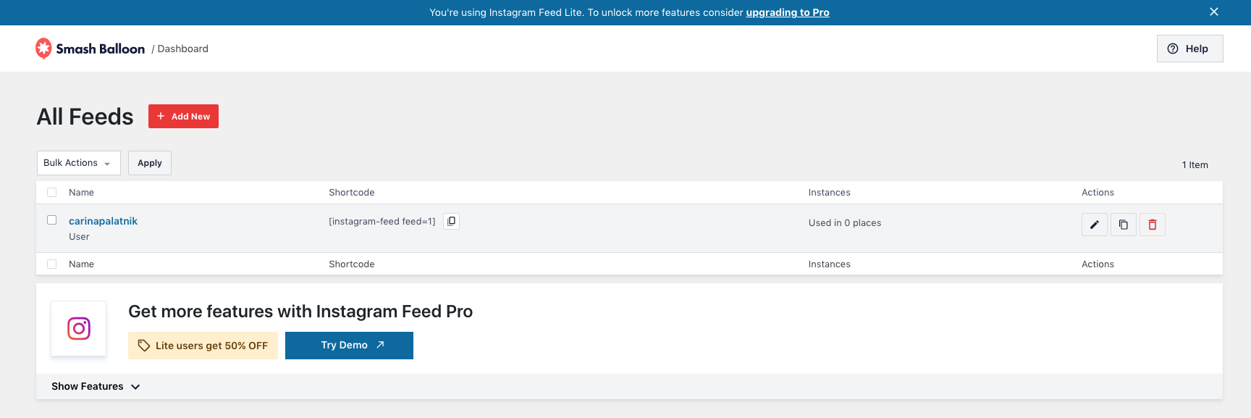This screenshot has width=1251, height=418.
Task: Click the pencil edit feed icon
Action: [x=1094, y=225]
